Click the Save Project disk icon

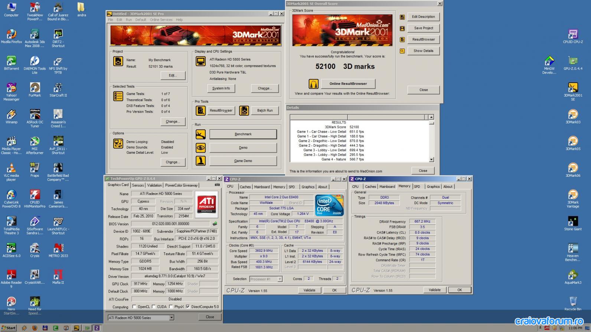click(402, 29)
